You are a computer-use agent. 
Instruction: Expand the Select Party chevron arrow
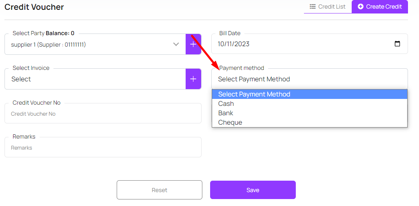[x=176, y=44]
